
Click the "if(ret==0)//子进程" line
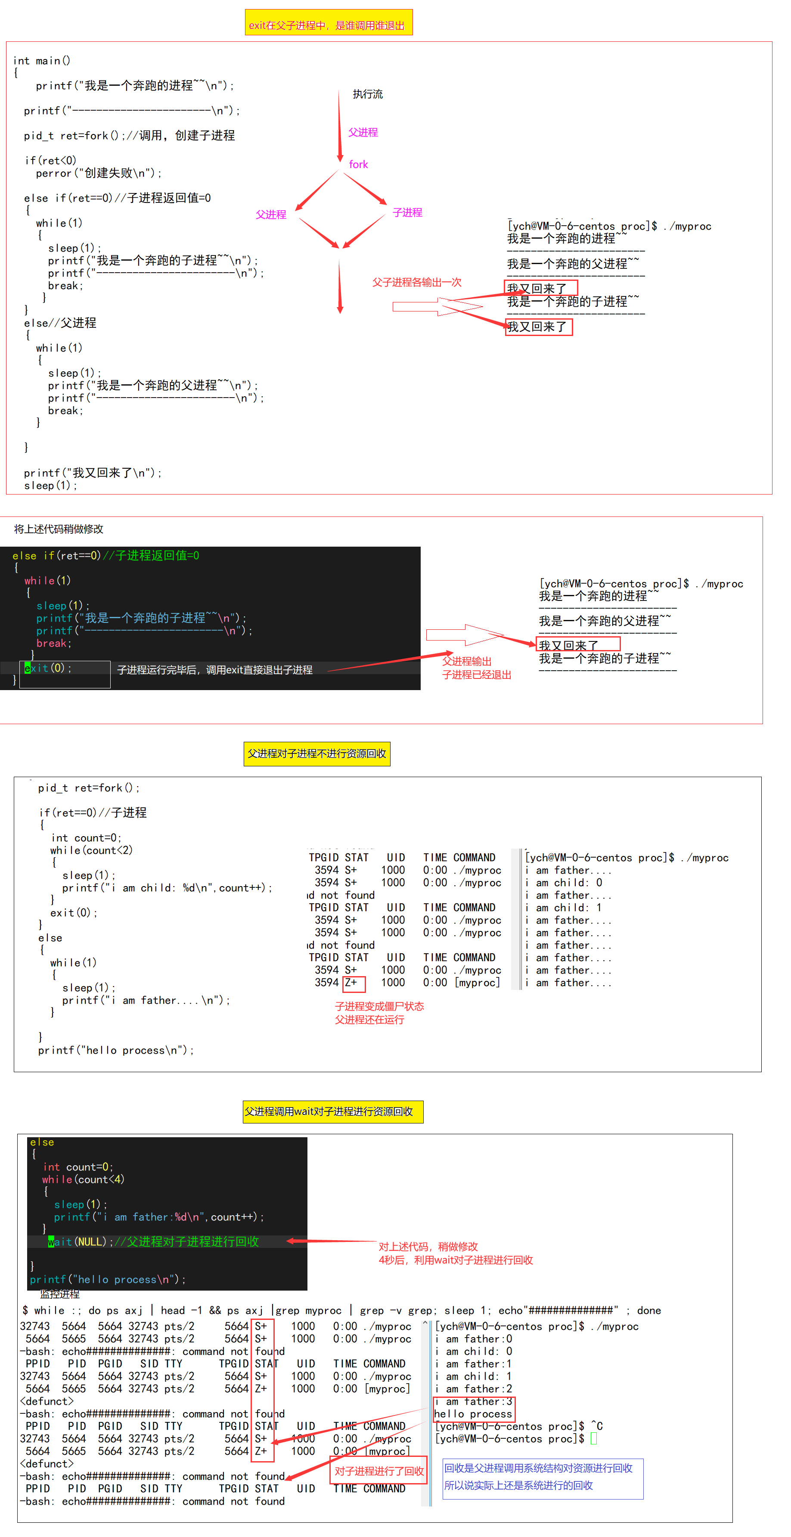[x=93, y=812]
